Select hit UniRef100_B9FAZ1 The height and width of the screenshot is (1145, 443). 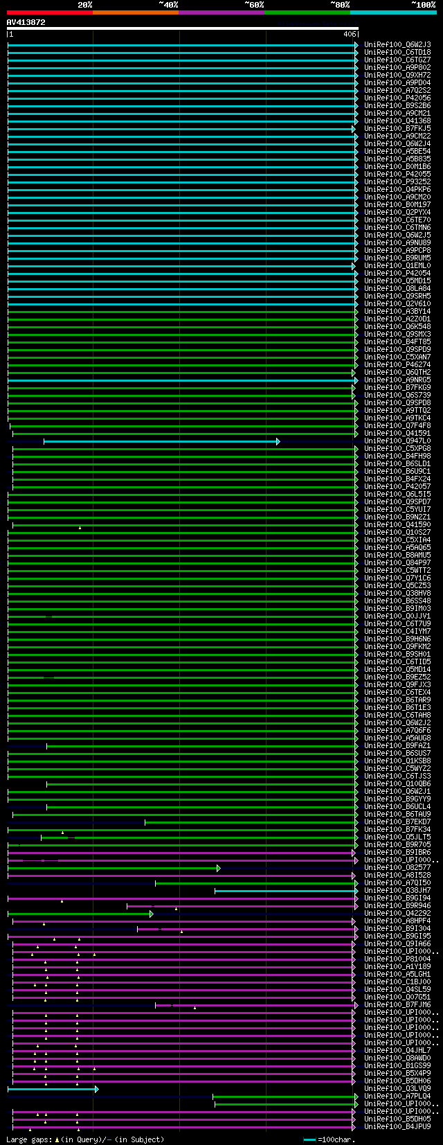(x=397, y=745)
